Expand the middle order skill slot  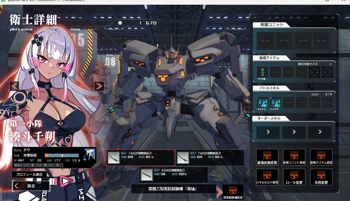pos(294,132)
